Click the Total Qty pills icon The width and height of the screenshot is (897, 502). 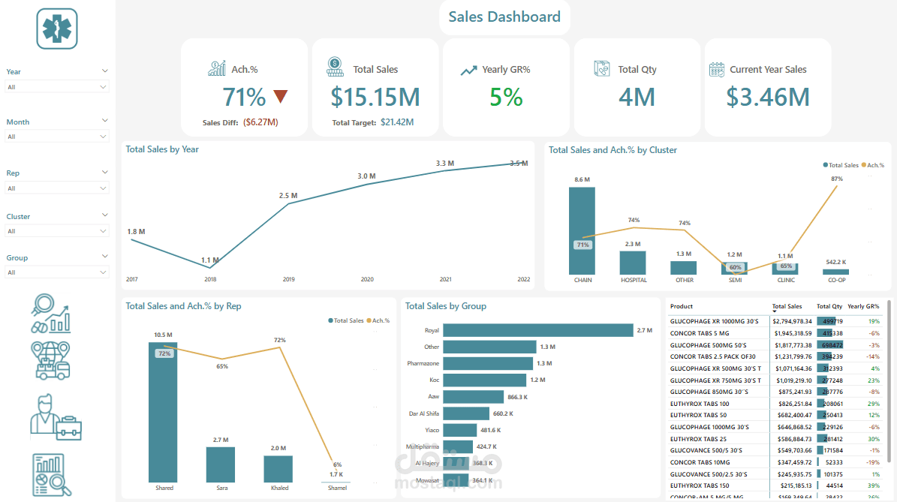tap(602, 68)
